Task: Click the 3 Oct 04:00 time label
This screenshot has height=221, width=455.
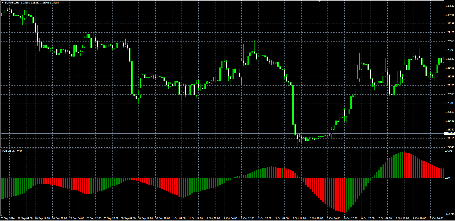Action: pyautogui.click(x=282, y=218)
